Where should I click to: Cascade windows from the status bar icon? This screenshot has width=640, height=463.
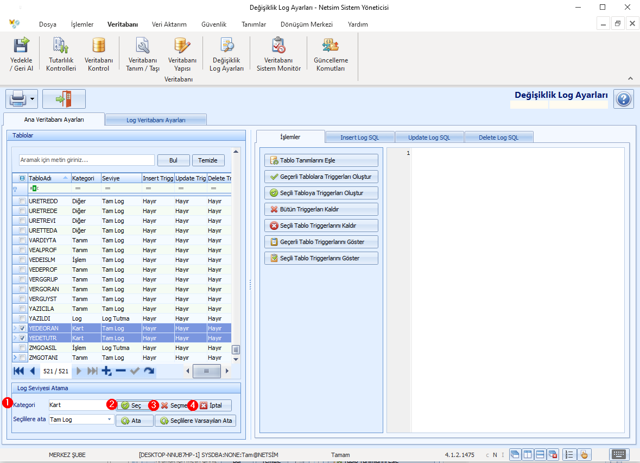tap(515, 454)
